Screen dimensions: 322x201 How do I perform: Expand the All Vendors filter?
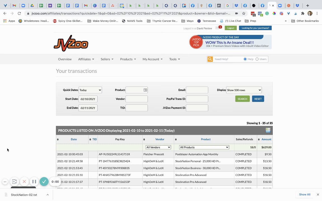[x=158, y=147]
